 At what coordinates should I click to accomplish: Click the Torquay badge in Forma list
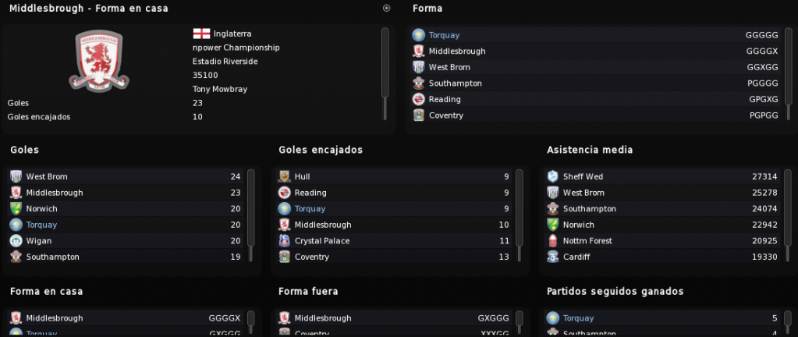pyautogui.click(x=418, y=35)
